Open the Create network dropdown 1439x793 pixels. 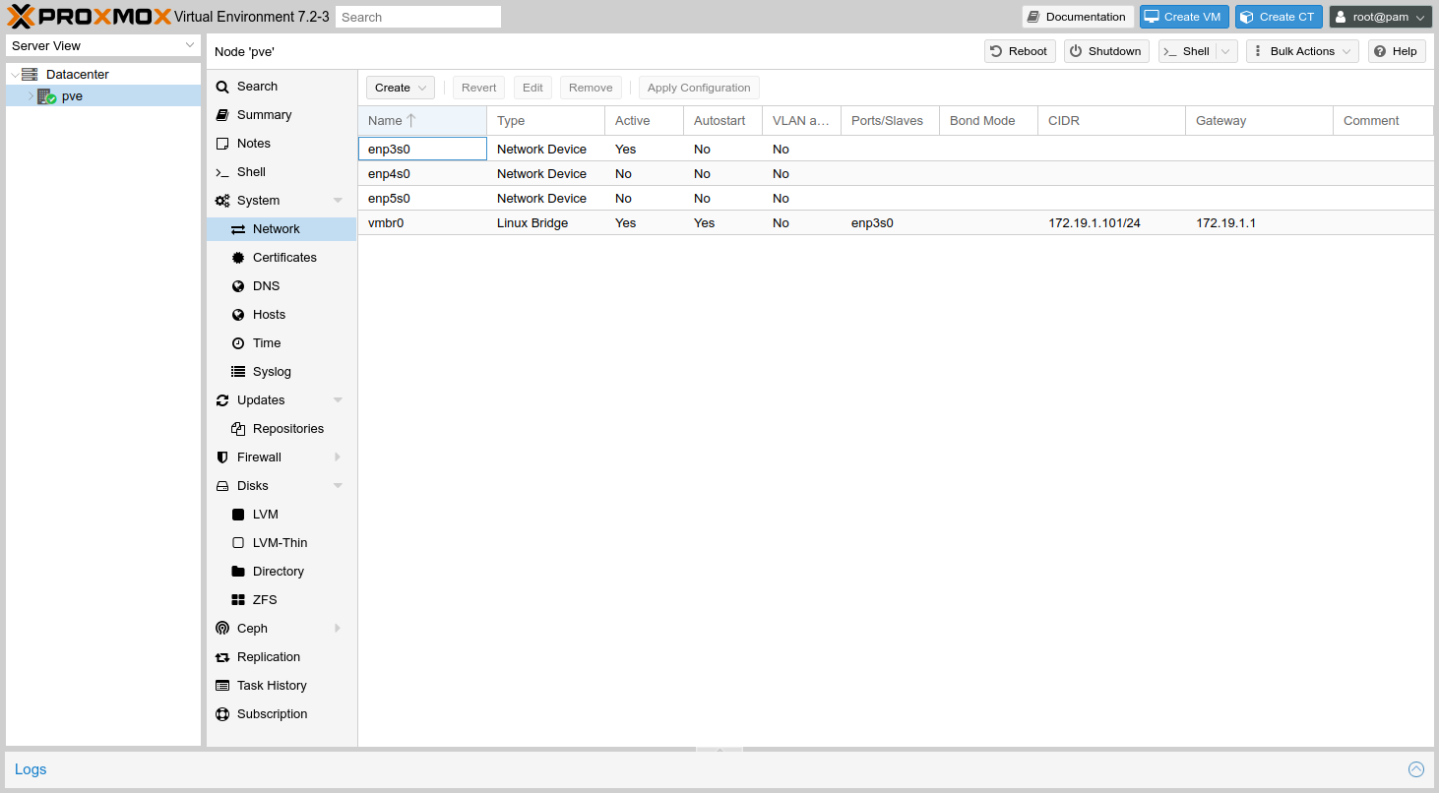coord(401,88)
